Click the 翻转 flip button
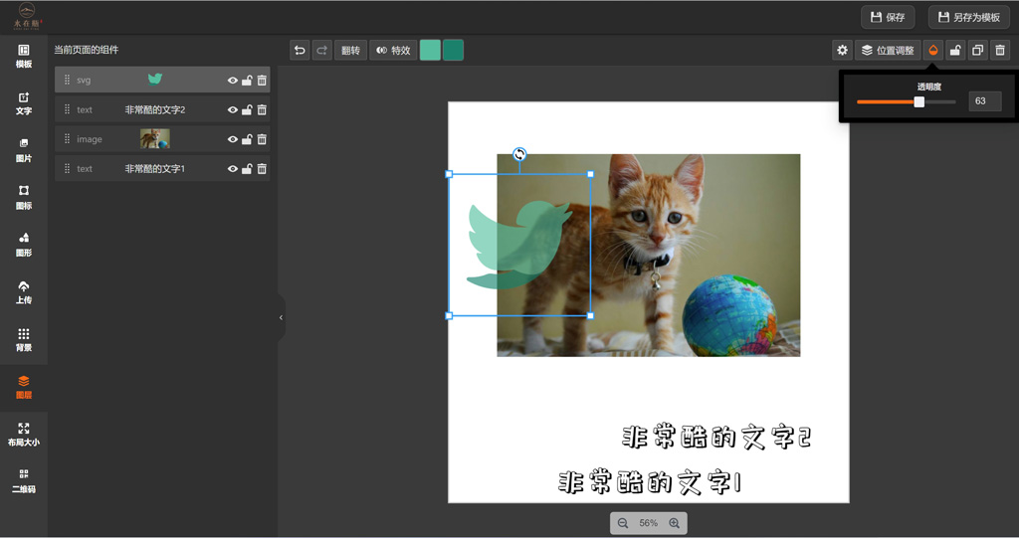Viewport: 1019px width, 538px height. point(350,50)
